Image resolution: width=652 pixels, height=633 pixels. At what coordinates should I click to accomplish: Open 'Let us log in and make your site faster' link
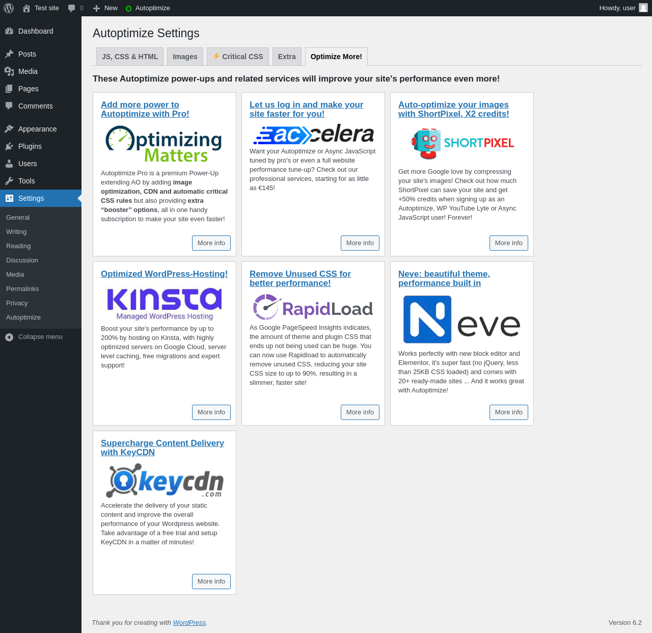click(x=306, y=109)
